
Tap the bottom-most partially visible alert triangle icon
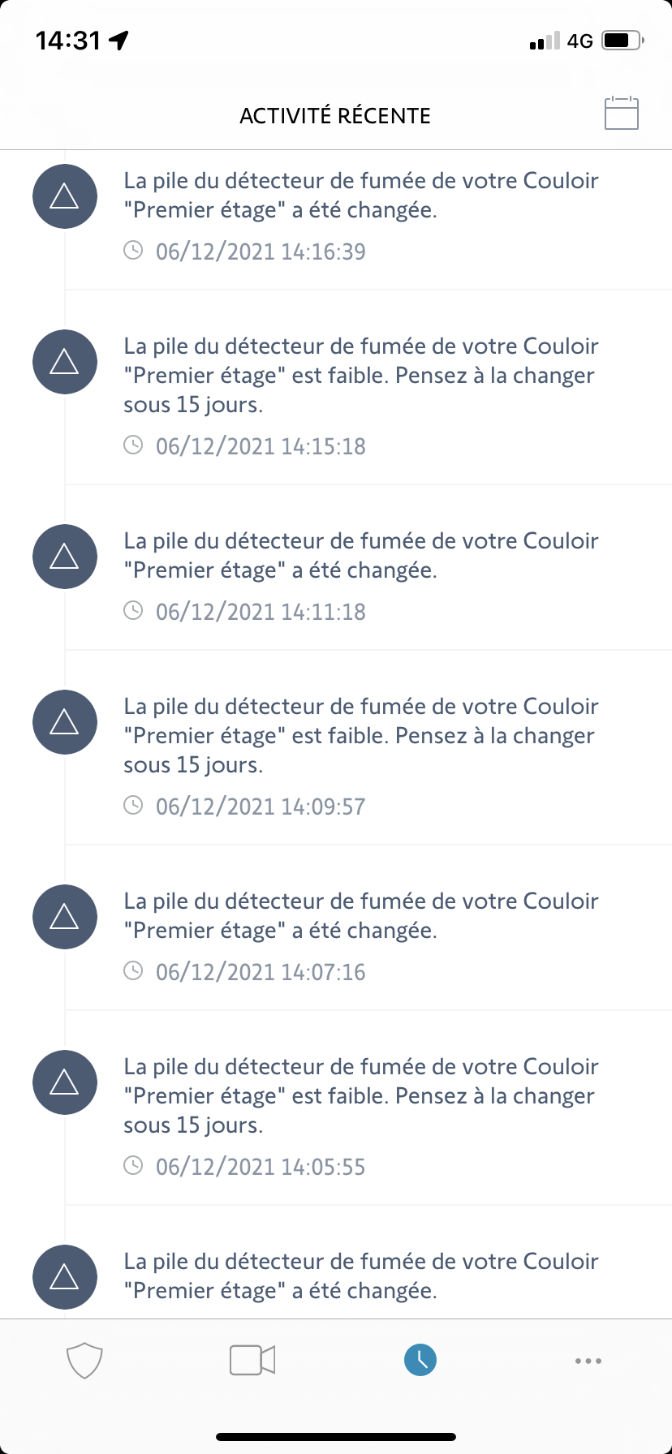(65, 1277)
